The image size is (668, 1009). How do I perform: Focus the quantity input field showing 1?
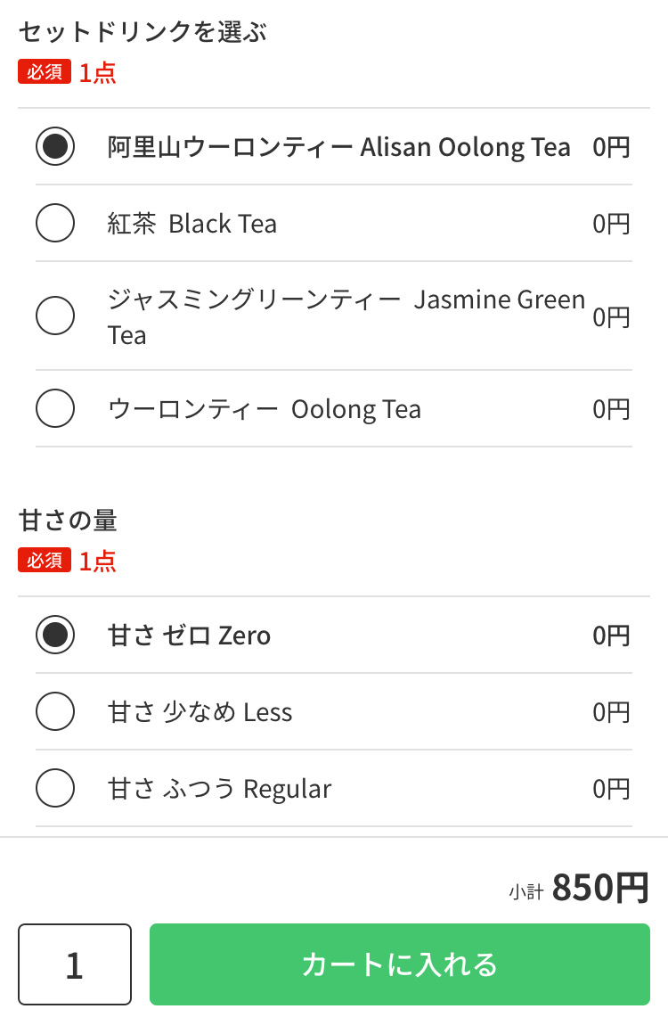[x=75, y=964]
